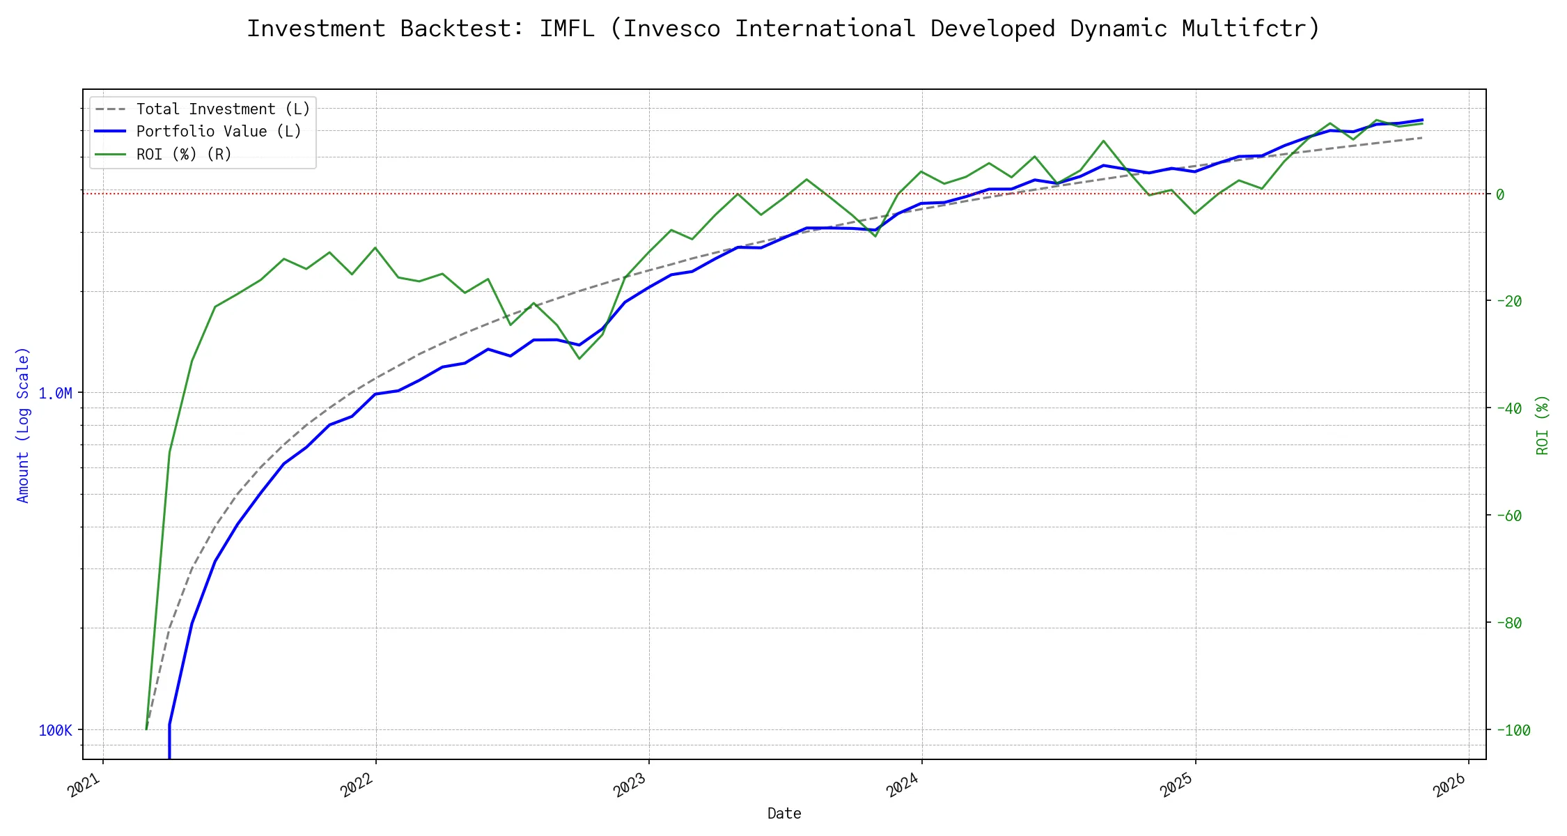The height and width of the screenshot is (836, 1567).
Task: Click the gray dashed line swatch in legend
Action: 111,109
